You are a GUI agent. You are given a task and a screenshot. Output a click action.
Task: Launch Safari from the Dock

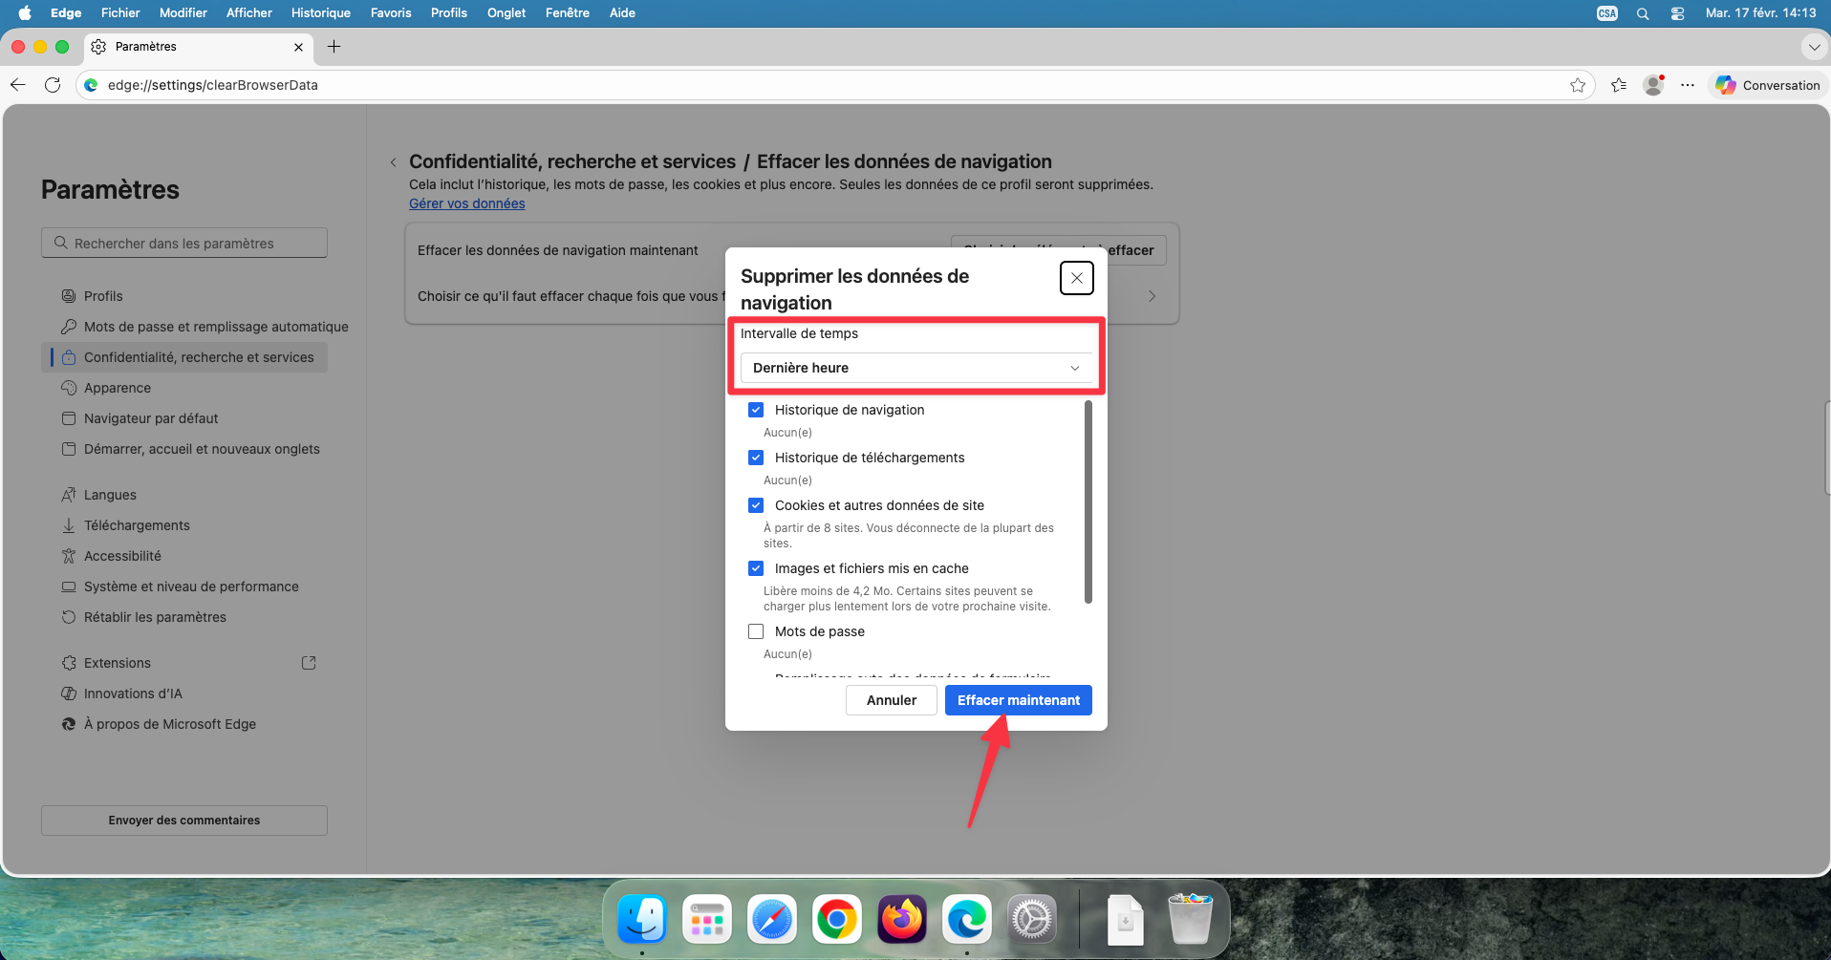772,920
